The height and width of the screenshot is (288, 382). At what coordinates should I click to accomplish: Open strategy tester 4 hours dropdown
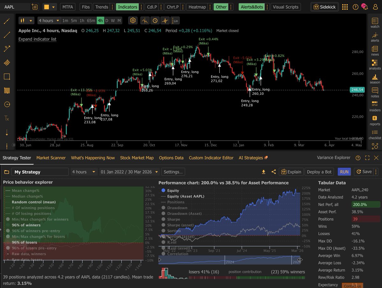tap(84, 172)
